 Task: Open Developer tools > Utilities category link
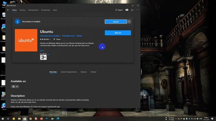point(72,36)
